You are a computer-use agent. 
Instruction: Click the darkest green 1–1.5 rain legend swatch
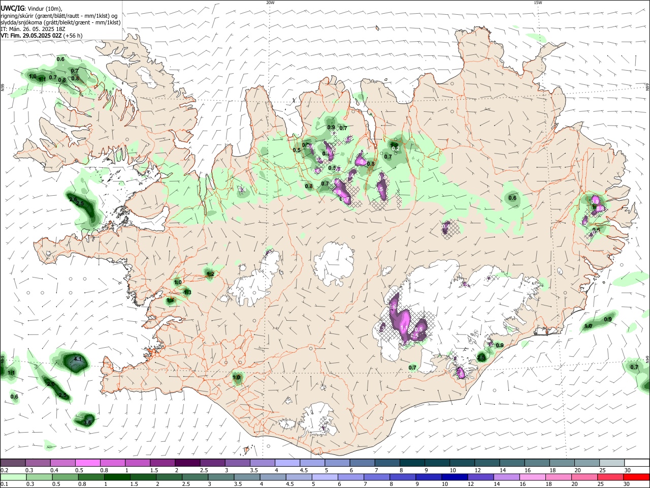pyautogui.click(x=118, y=477)
